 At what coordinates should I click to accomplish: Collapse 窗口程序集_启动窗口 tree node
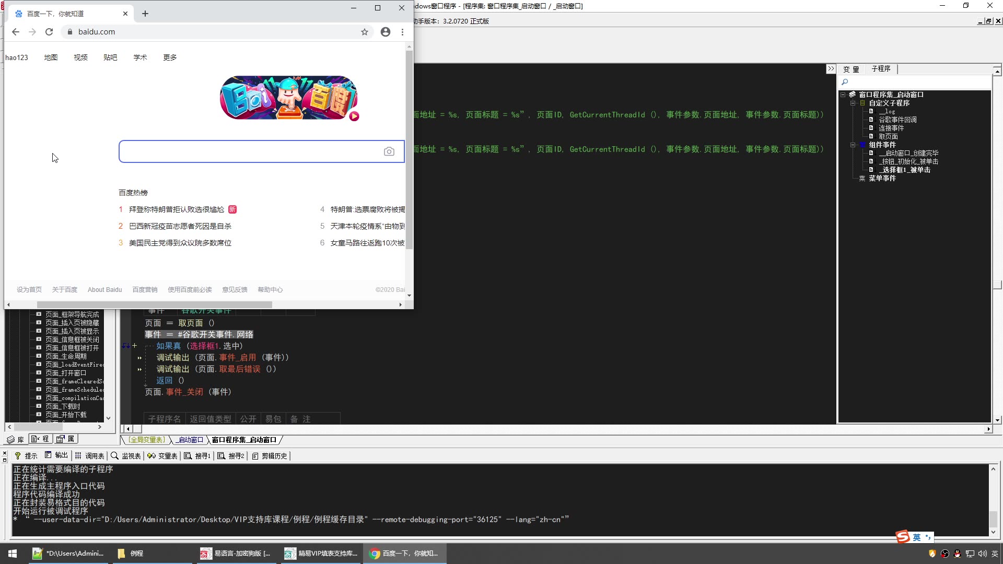843,95
